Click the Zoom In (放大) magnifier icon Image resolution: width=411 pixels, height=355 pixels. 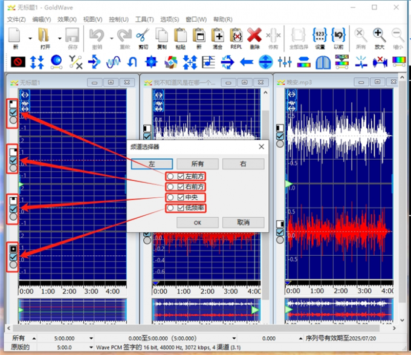(x=380, y=35)
